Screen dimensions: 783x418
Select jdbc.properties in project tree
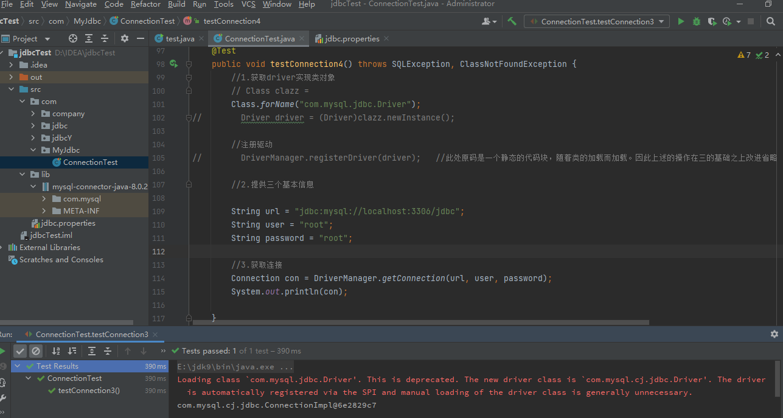(68, 223)
